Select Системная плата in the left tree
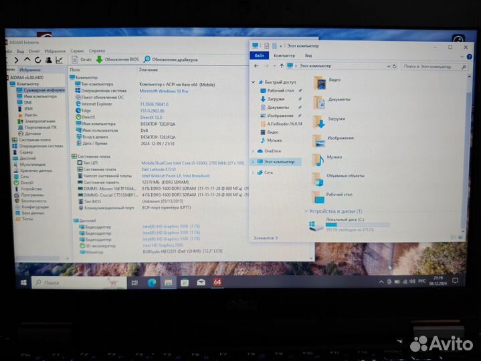This screenshot has height=361, width=481. pyautogui.click(x=31, y=140)
